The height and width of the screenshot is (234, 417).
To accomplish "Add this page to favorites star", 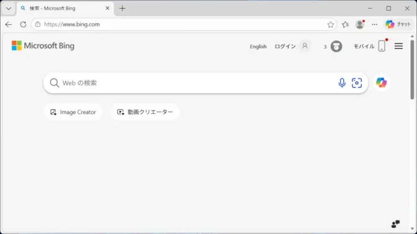I will tap(331, 24).
